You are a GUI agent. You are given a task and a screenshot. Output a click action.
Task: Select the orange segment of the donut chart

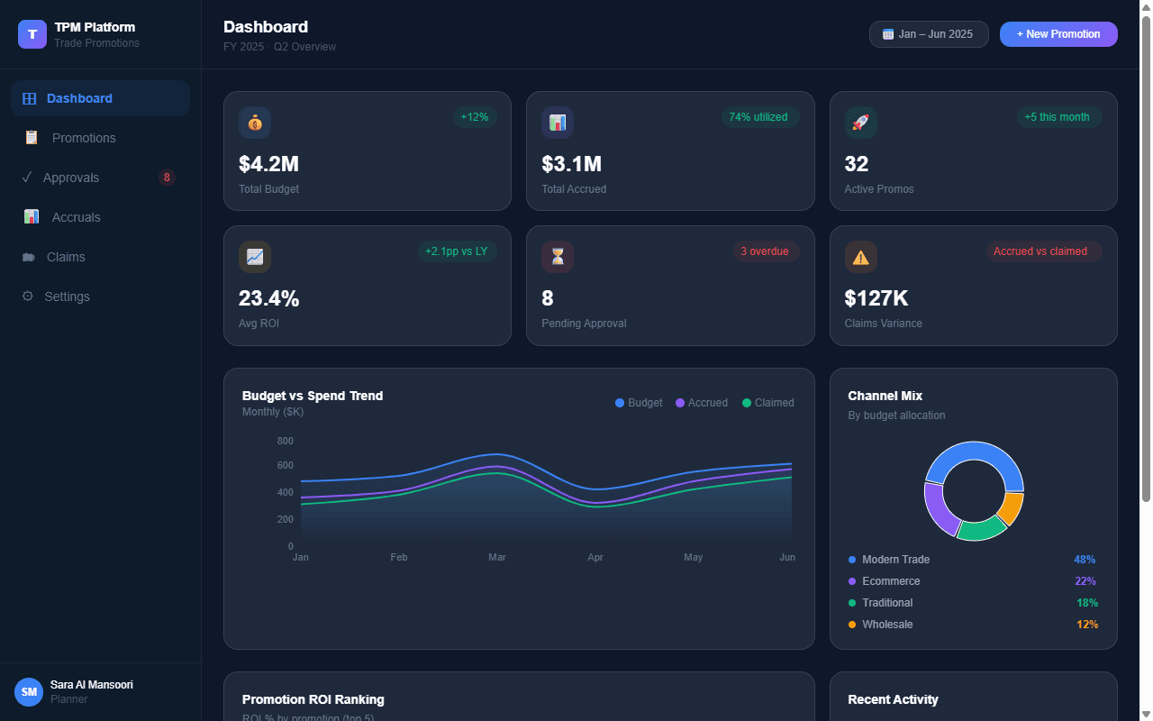coord(1012,507)
